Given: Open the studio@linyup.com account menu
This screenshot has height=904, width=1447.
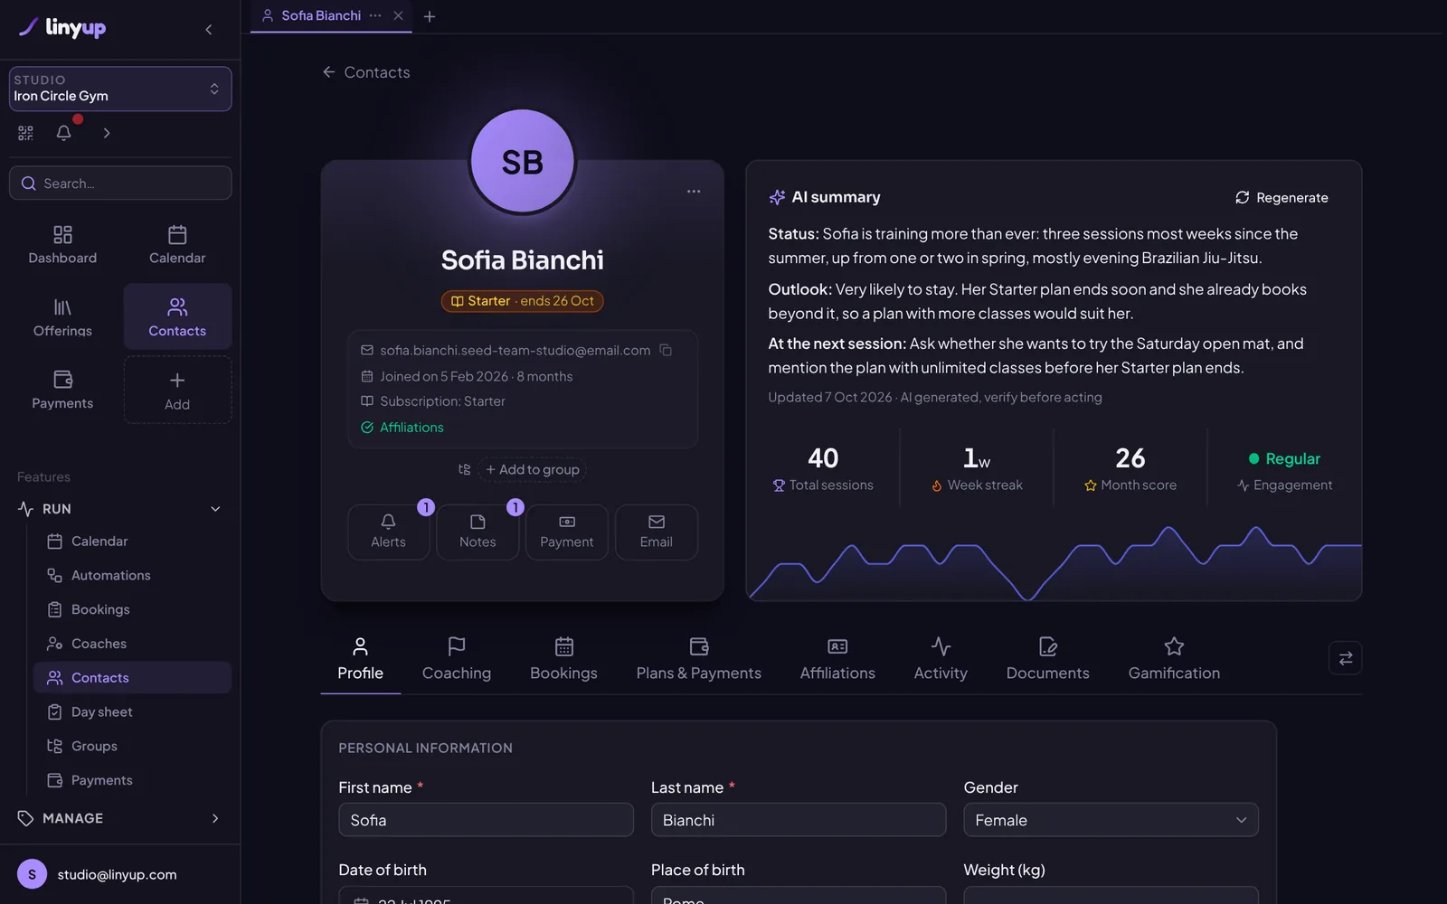Looking at the screenshot, I should (120, 874).
